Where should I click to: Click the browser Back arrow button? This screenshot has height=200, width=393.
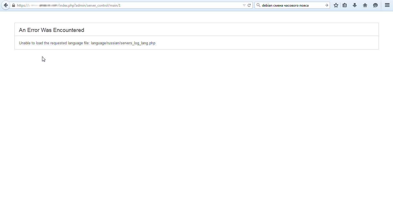click(6, 5)
